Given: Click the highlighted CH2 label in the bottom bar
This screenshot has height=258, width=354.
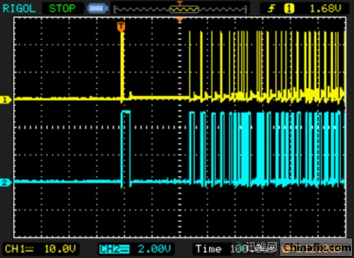Looking at the screenshot, I should [x=114, y=249].
